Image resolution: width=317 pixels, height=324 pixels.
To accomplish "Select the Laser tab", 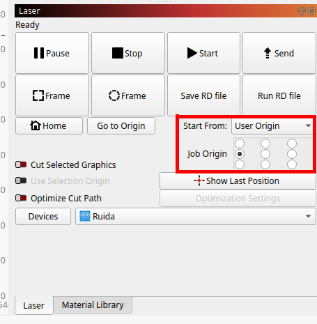I will (x=34, y=305).
